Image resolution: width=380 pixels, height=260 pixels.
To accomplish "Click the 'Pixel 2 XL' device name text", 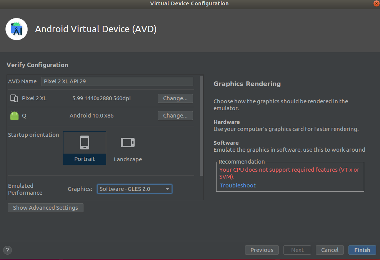I will click(34, 98).
